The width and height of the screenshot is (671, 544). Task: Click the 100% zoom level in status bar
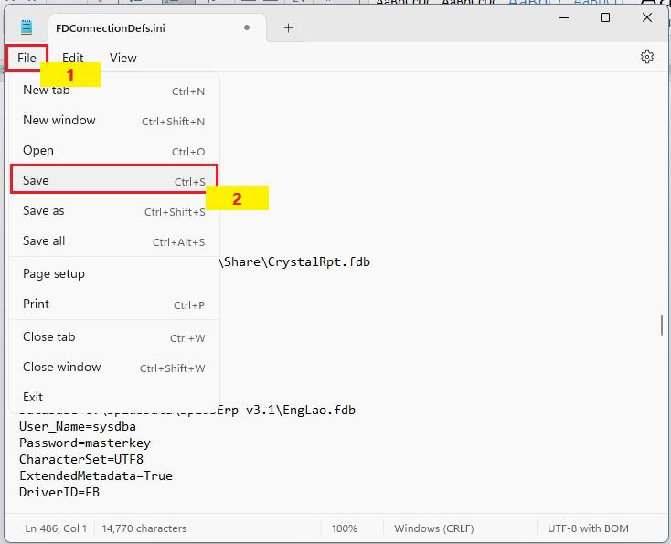pos(344,528)
